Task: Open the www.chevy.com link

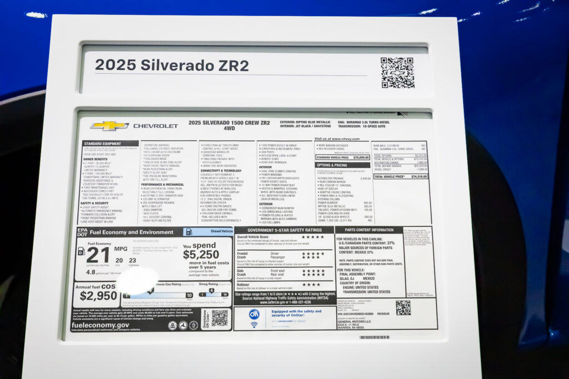Action: [346, 139]
